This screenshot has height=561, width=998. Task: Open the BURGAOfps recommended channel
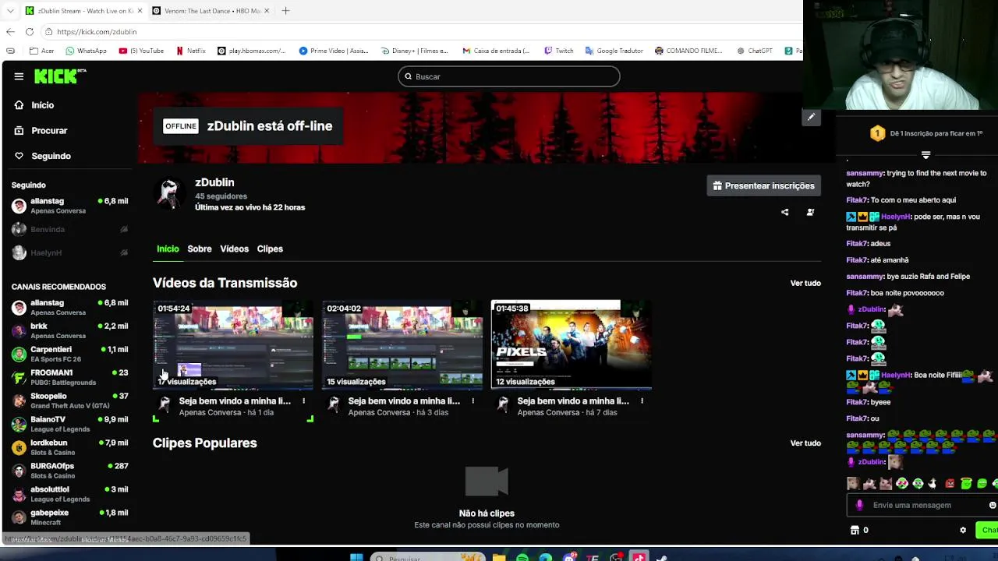coord(69,471)
